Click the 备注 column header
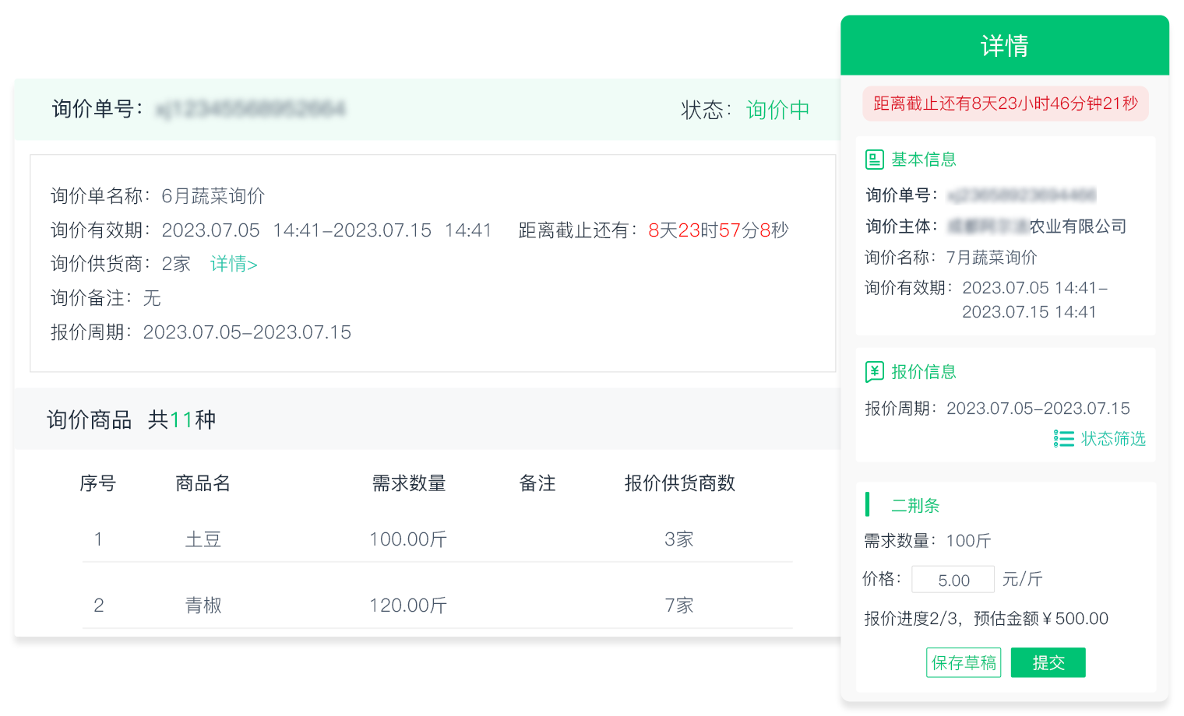 (x=537, y=483)
